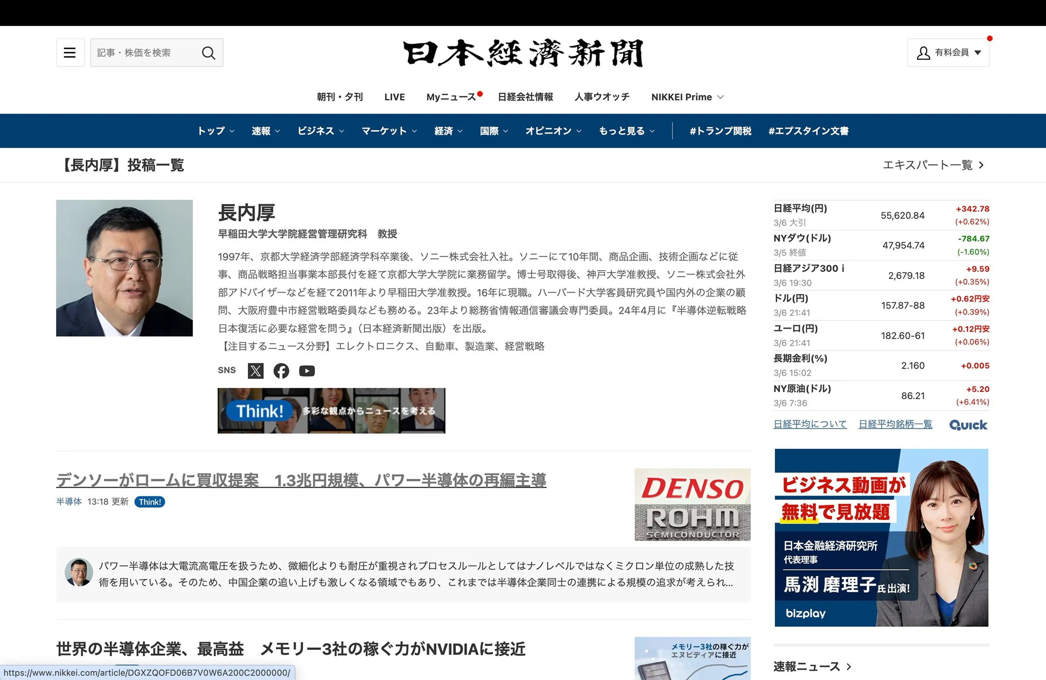Image resolution: width=1046 pixels, height=680 pixels.
Task: Expand the 有料会員 account dropdown
Action: coord(949,53)
